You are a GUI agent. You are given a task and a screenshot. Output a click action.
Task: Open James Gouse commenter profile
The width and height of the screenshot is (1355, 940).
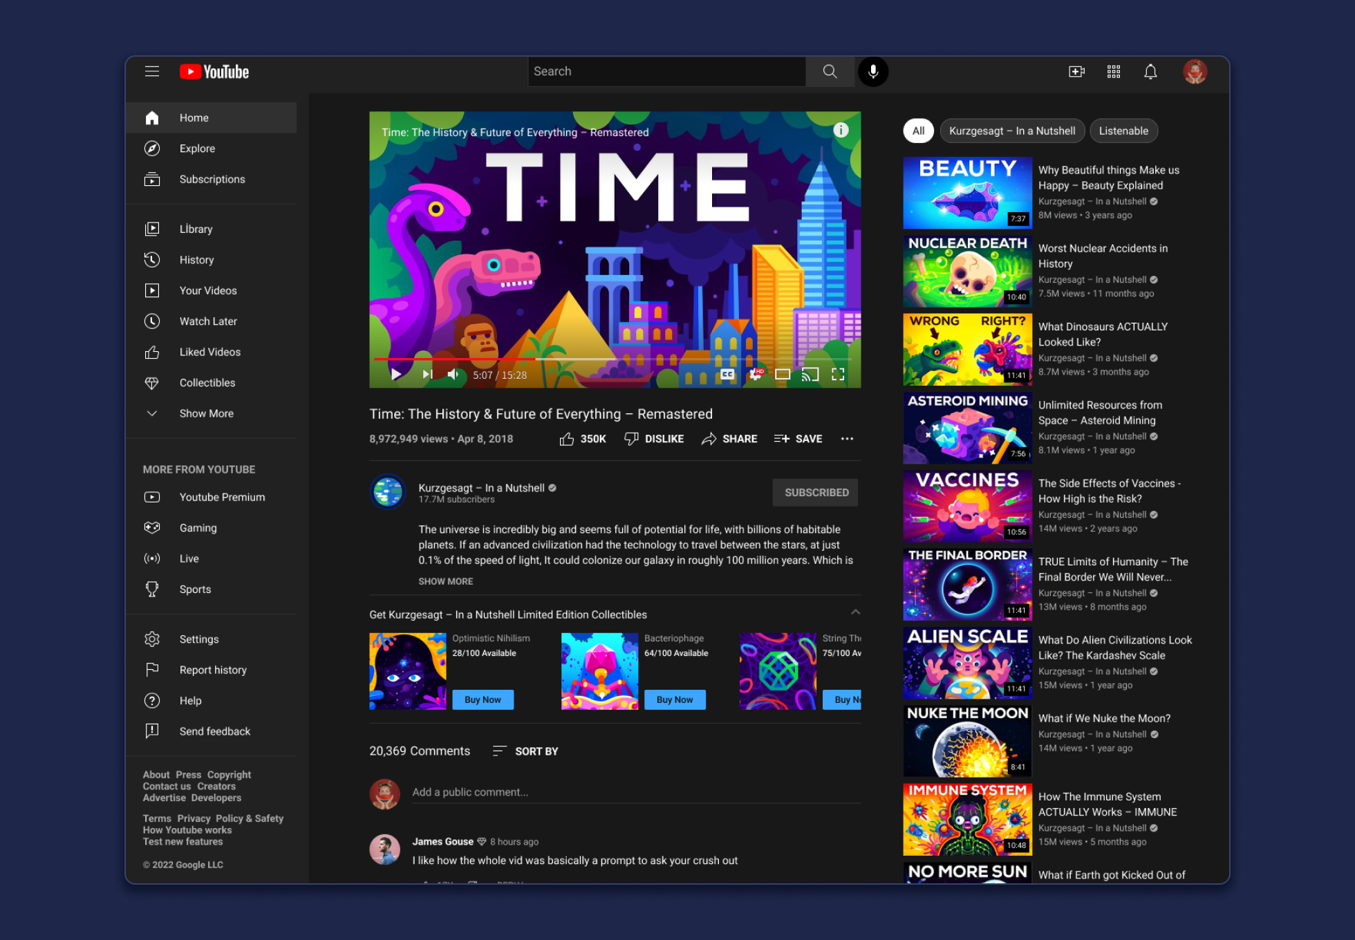click(x=385, y=849)
